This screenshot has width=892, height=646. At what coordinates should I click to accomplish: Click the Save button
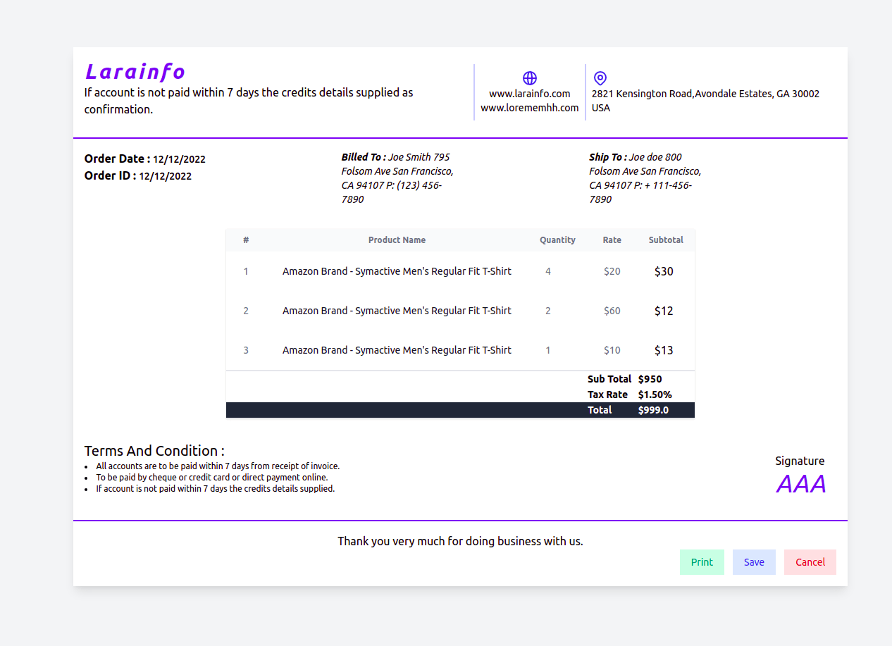point(754,561)
